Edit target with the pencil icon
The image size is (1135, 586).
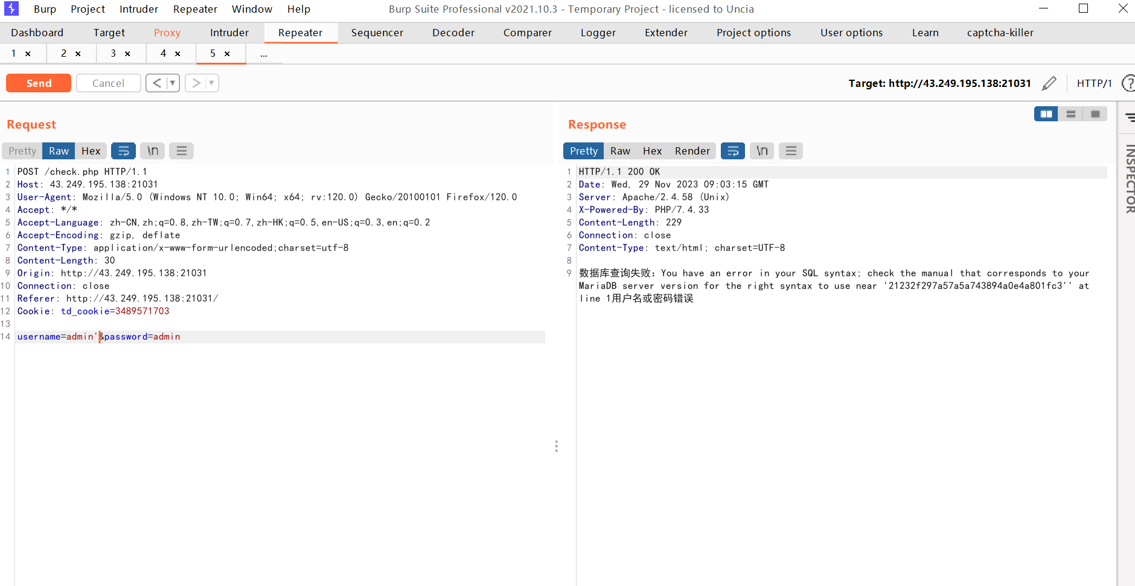tap(1049, 83)
